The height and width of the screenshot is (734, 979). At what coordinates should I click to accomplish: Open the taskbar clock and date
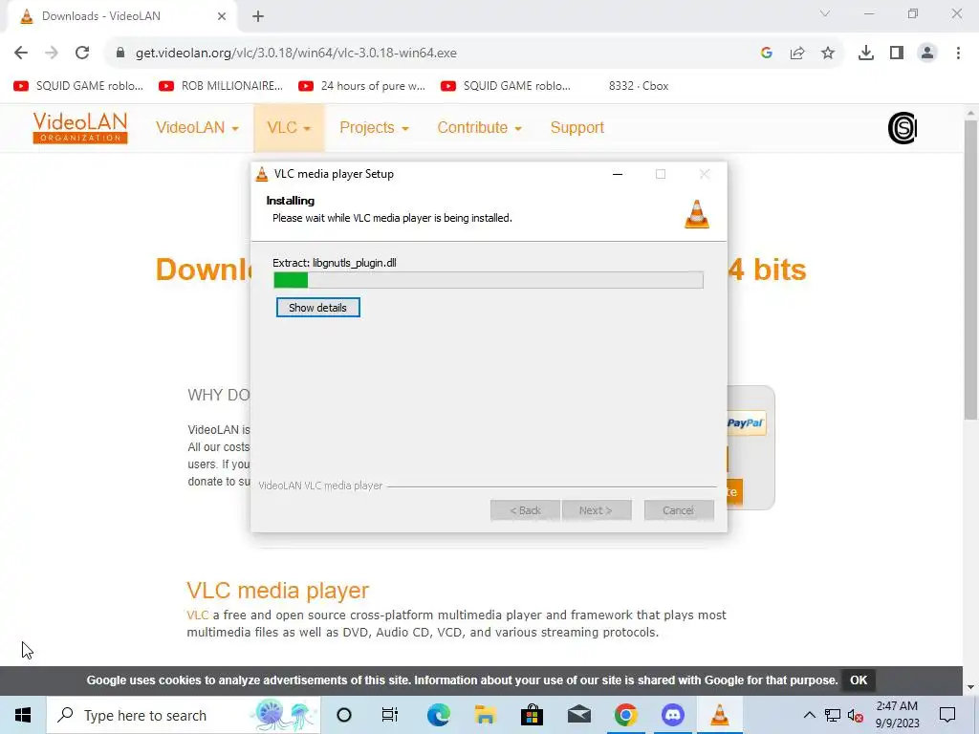click(897, 715)
